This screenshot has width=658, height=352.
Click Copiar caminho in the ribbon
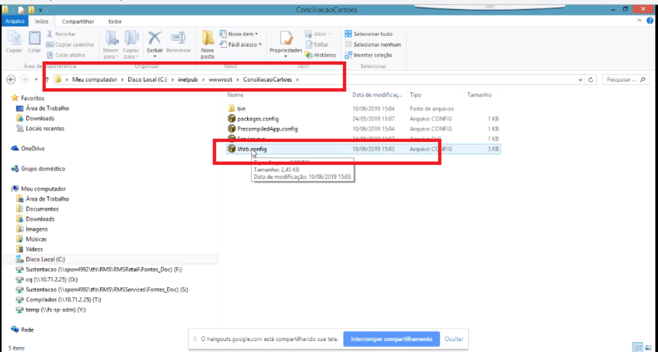click(70, 45)
